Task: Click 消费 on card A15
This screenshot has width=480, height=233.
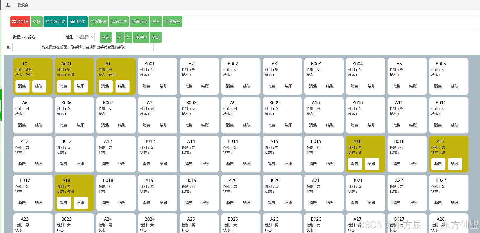Action: point(271,164)
